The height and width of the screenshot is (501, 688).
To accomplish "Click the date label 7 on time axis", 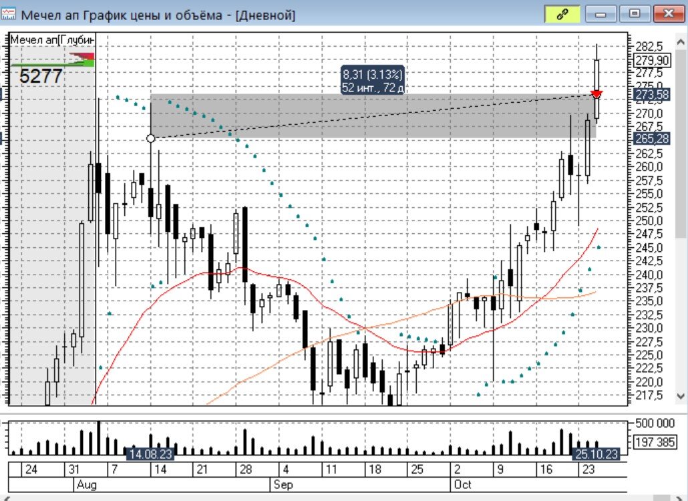I will (x=114, y=470).
